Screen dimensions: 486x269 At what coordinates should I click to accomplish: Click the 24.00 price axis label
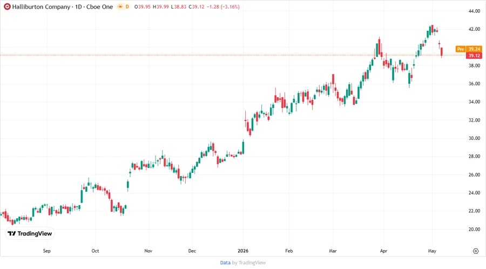coord(474,193)
